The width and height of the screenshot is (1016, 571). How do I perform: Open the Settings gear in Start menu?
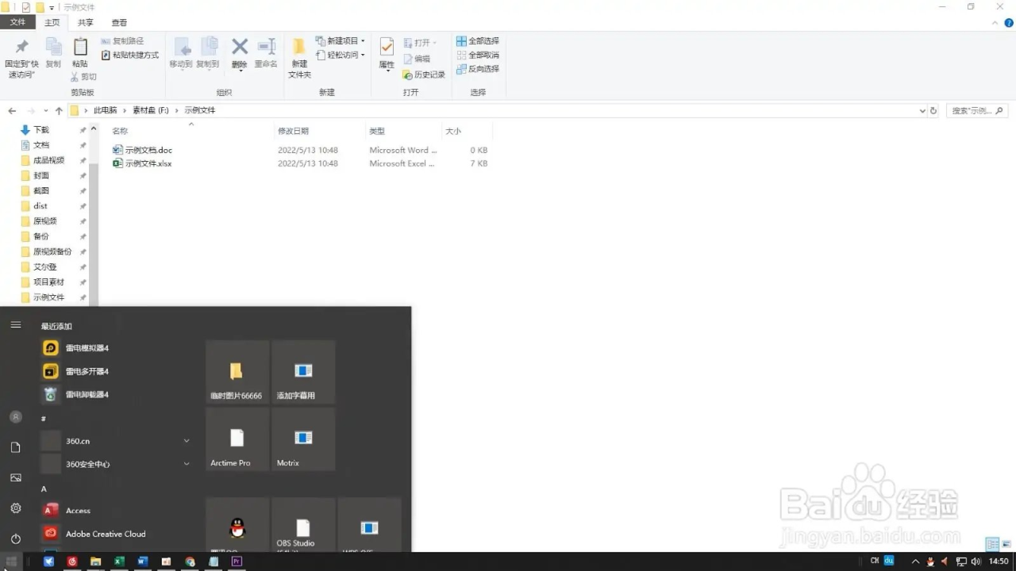click(15, 508)
